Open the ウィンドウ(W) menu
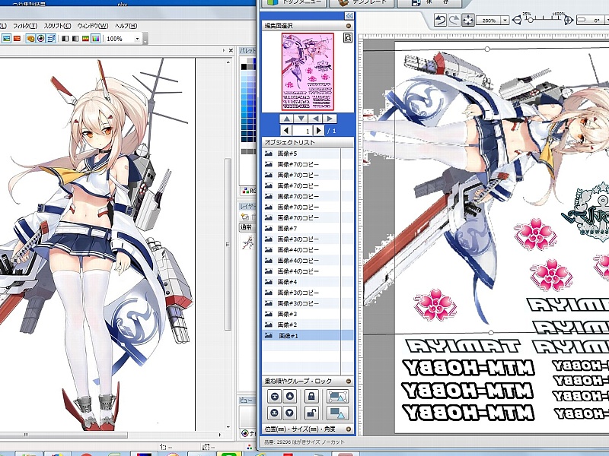The width and height of the screenshot is (609, 456). (92, 26)
